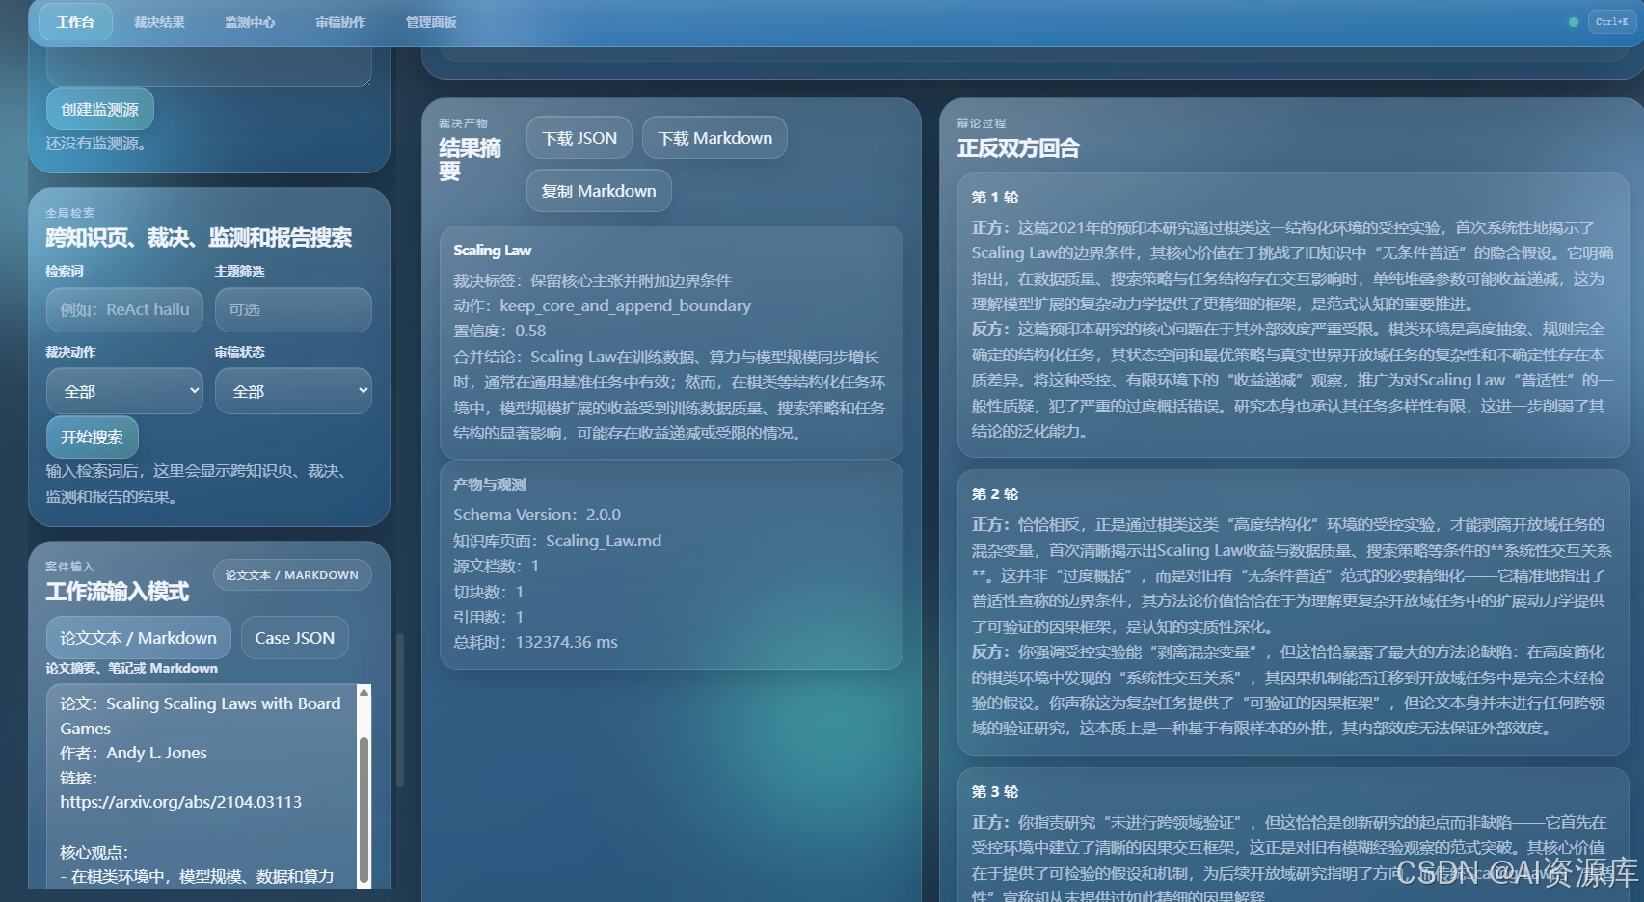The image size is (1644, 902).
Task: Click the 第 1 轮 heading
Action: click(995, 197)
